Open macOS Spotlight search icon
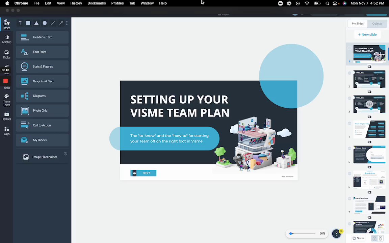Image resolution: width=389 pixels, height=243 pixels. point(327,3)
